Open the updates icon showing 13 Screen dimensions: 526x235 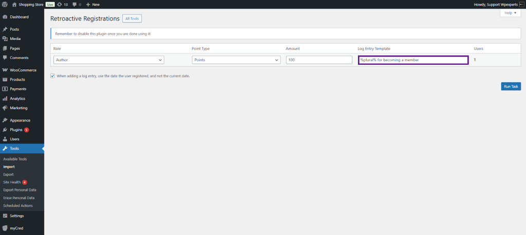[x=60, y=4]
